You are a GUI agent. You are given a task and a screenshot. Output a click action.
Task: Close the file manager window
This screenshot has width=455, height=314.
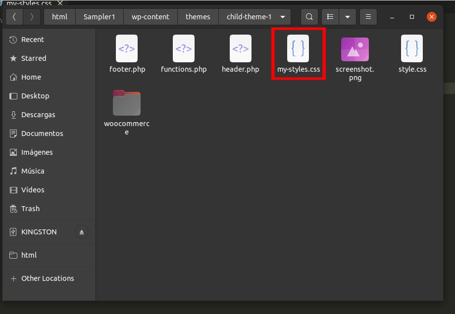[x=432, y=17]
